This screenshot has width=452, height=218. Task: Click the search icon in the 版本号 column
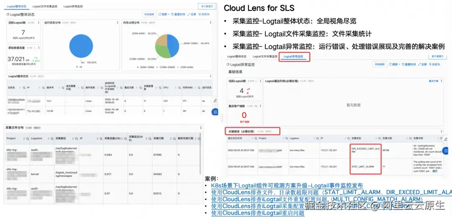[x=63, y=87]
